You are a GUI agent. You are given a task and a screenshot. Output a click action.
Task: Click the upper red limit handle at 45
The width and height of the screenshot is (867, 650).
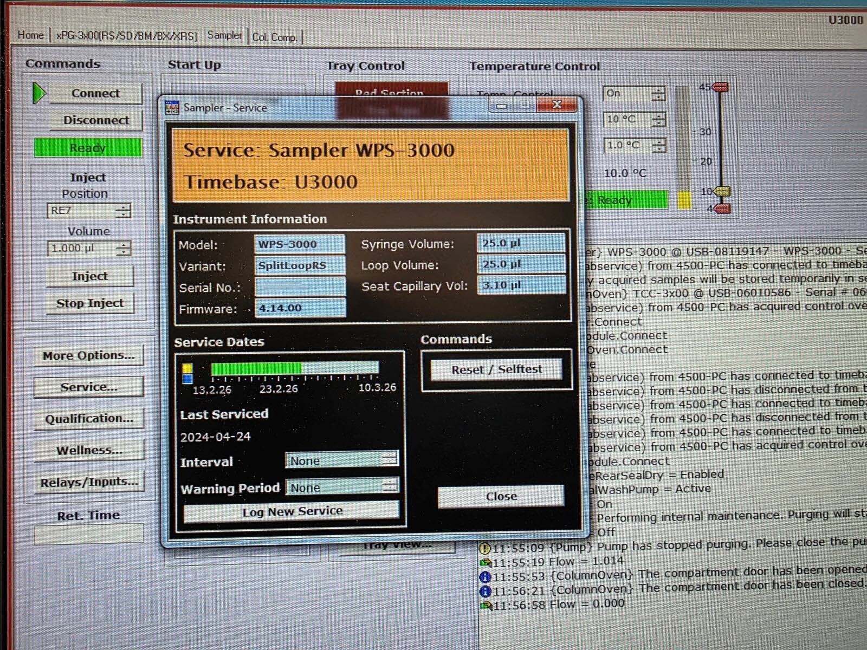pos(721,87)
